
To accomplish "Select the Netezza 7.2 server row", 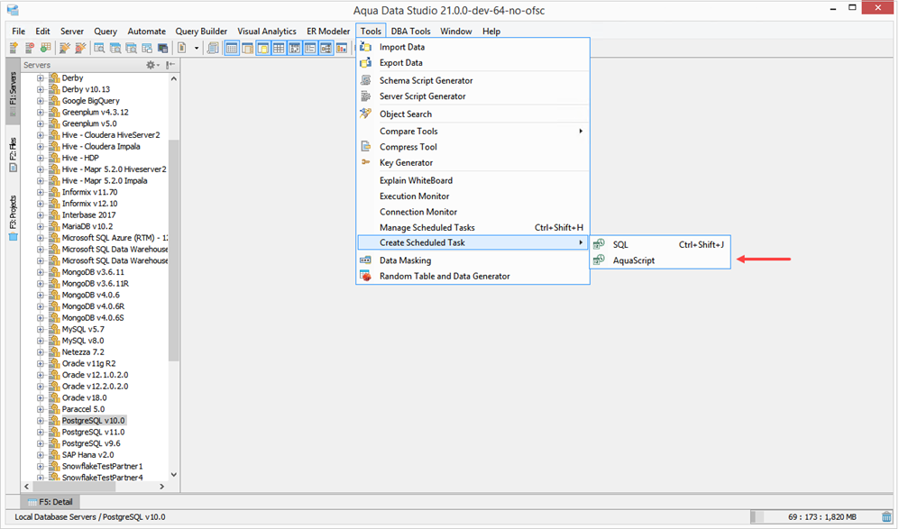I will click(x=83, y=352).
